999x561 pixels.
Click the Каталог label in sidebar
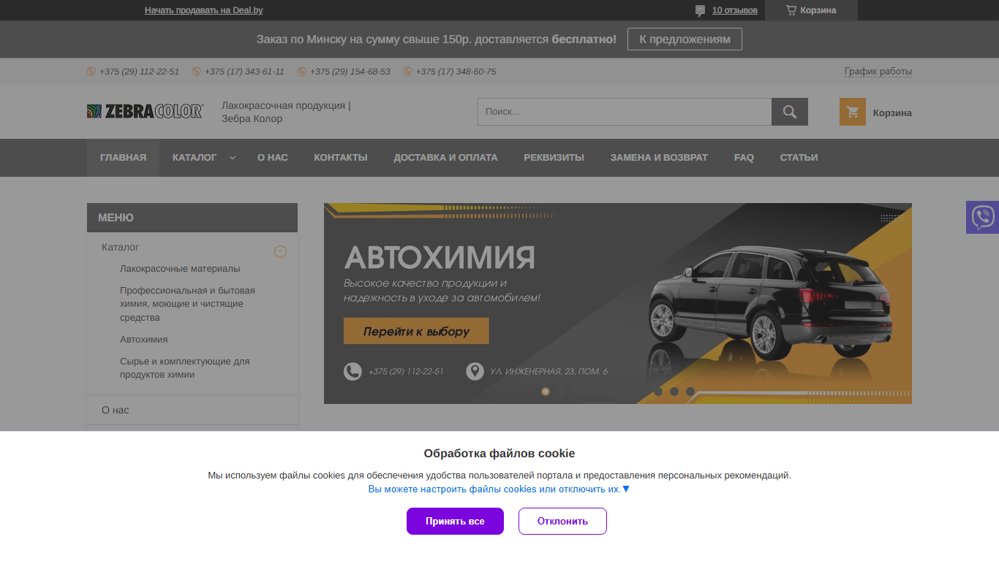pyautogui.click(x=120, y=248)
